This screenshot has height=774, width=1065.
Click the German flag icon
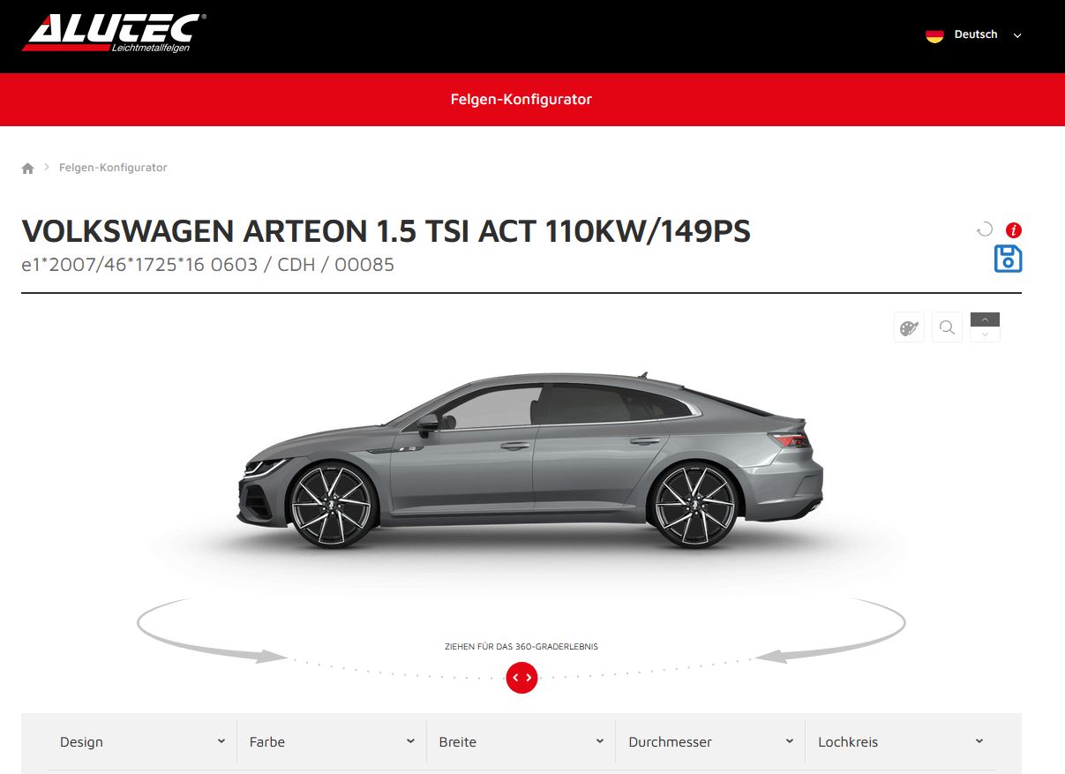(x=934, y=35)
